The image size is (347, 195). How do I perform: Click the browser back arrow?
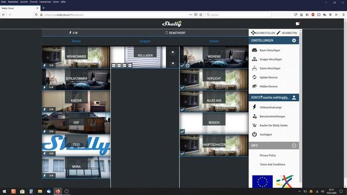(x=4, y=15)
